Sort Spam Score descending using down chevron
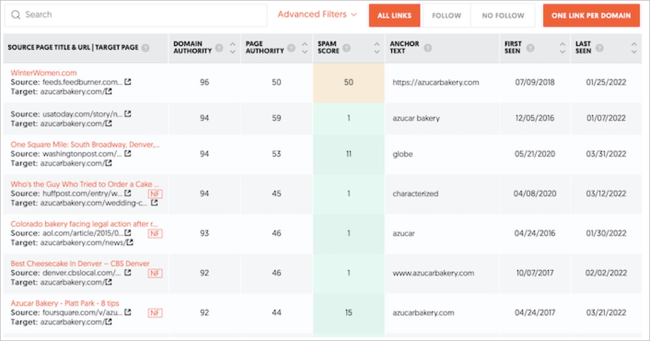650x341 pixels. click(x=377, y=50)
